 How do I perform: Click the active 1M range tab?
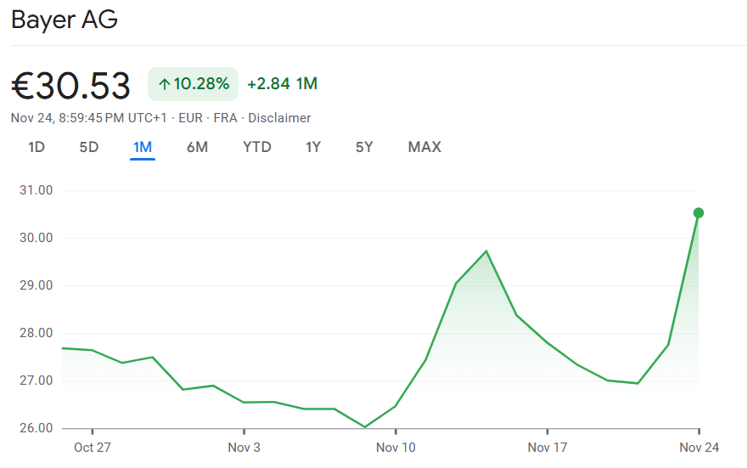coord(142,147)
